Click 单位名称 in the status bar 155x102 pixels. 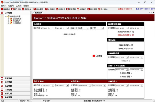point(47,101)
